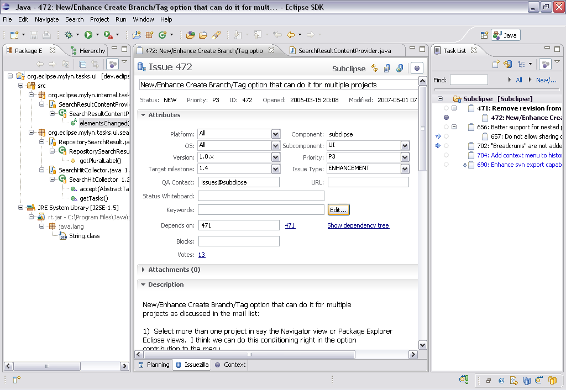Screen dimensions: 566x390
Task: Open the Platform dropdown
Action: click(x=276, y=134)
